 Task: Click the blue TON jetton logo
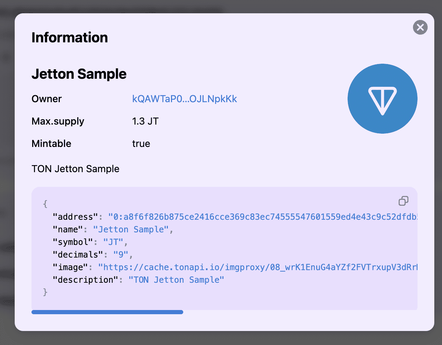pos(382,99)
